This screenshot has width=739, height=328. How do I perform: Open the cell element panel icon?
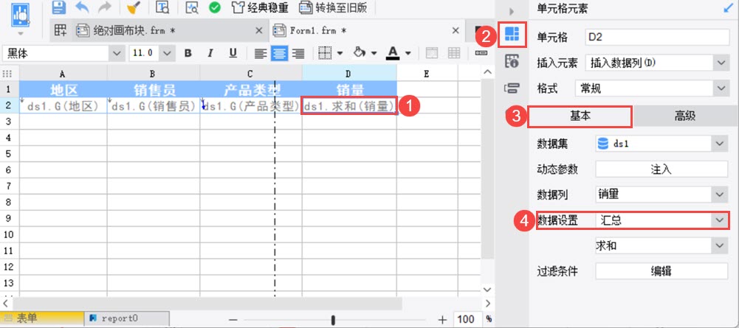tap(512, 35)
